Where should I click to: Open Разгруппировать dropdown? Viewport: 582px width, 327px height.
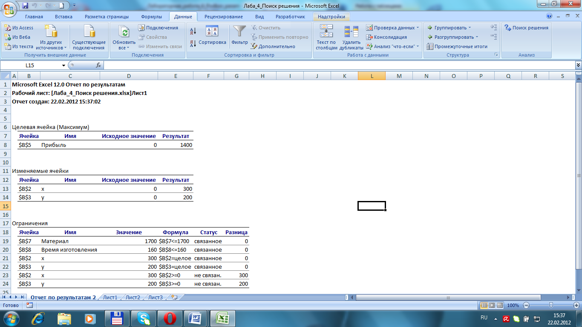click(x=452, y=37)
